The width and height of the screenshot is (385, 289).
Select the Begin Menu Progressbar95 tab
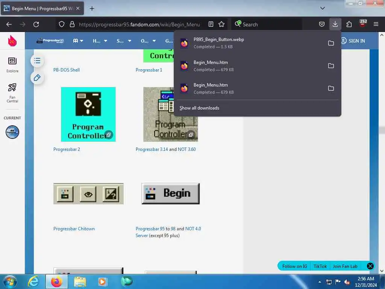(x=42, y=8)
